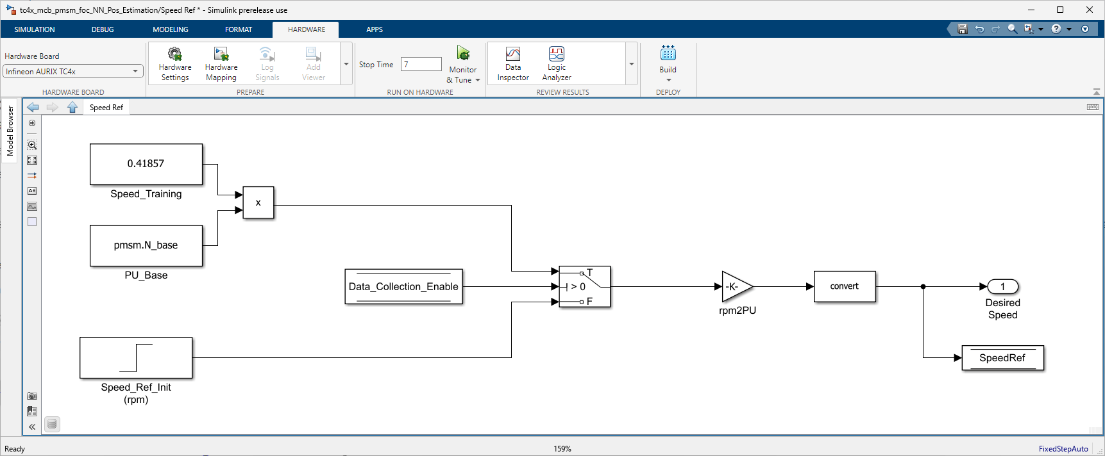Collapse the toolstrip ribbon
Image resolution: width=1105 pixels, height=456 pixels.
1097,92
